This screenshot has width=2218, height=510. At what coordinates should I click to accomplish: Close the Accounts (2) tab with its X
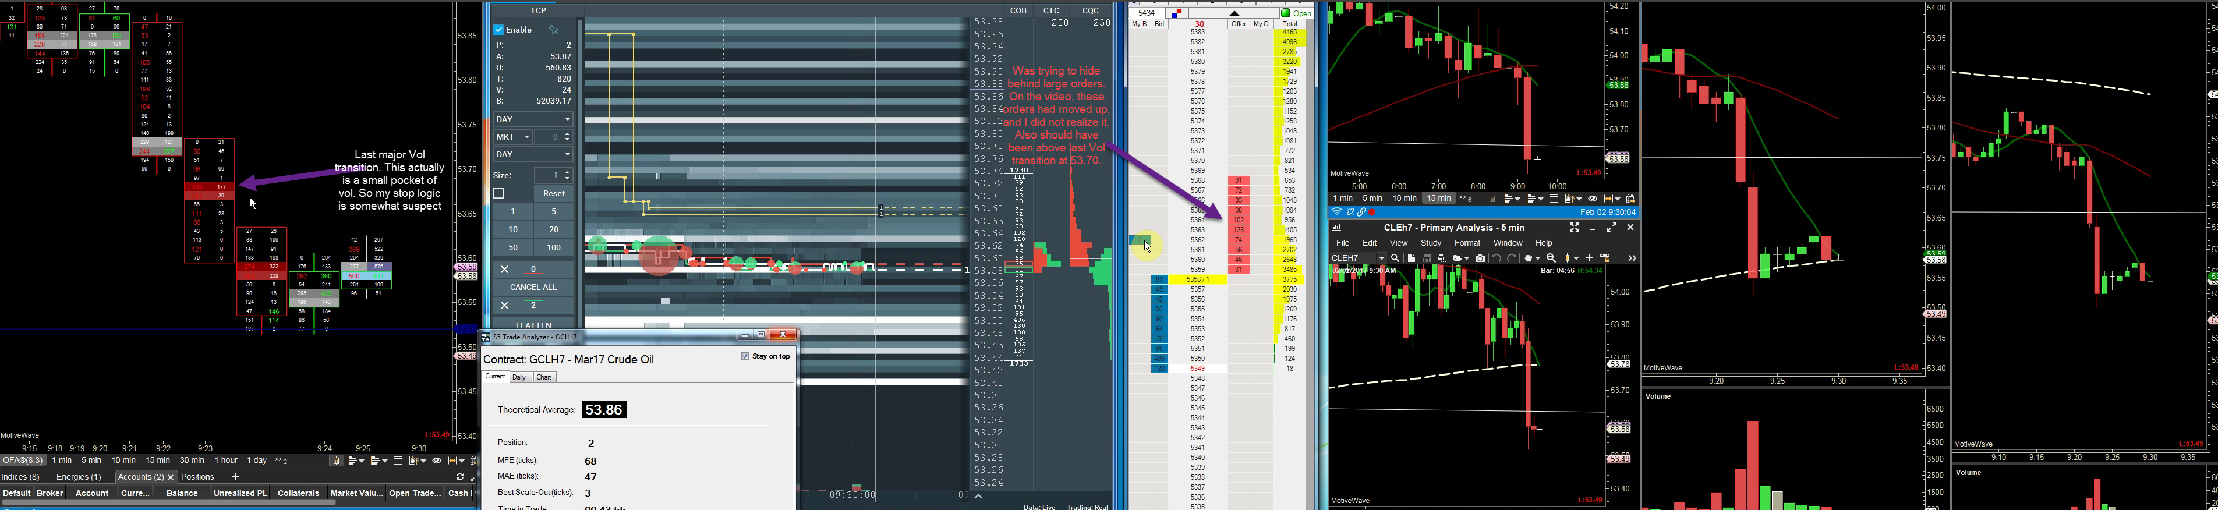click(x=171, y=477)
